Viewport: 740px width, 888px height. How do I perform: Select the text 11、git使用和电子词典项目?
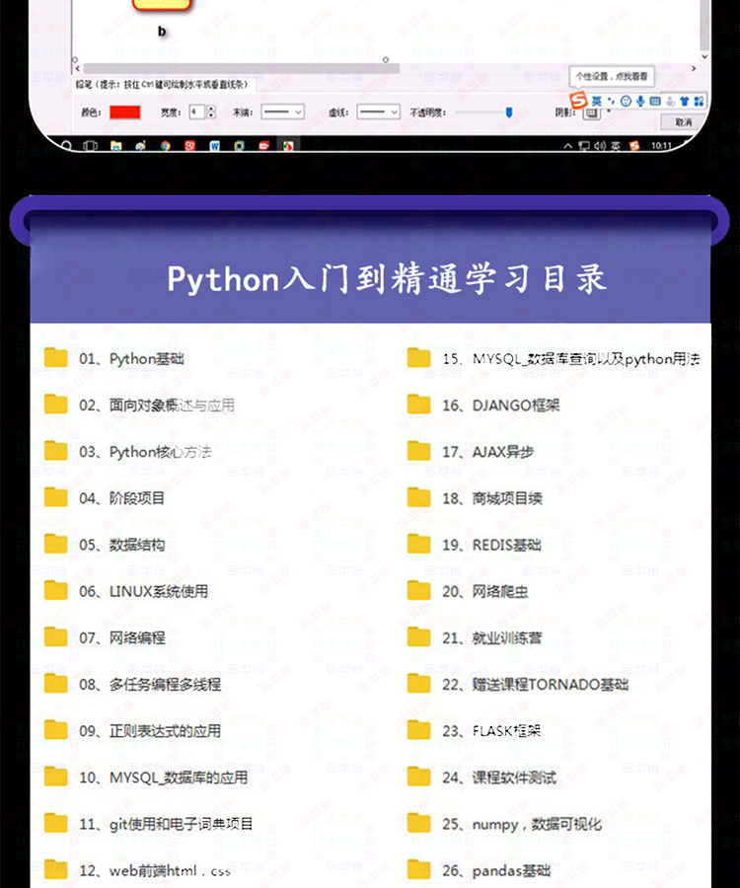[x=166, y=824]
